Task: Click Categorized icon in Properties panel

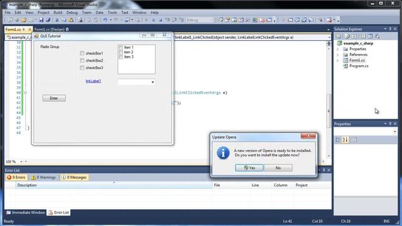Action: click(338, 139)
